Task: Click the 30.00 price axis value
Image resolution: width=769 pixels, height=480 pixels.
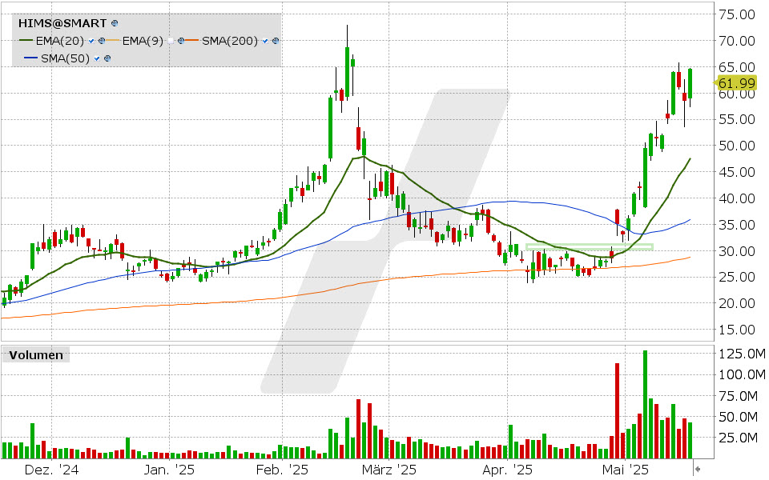Action: point(737,251)
